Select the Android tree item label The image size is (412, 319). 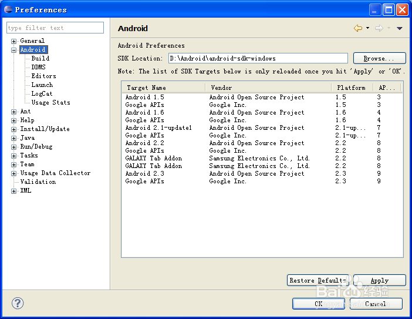click(x=33, y=49)
